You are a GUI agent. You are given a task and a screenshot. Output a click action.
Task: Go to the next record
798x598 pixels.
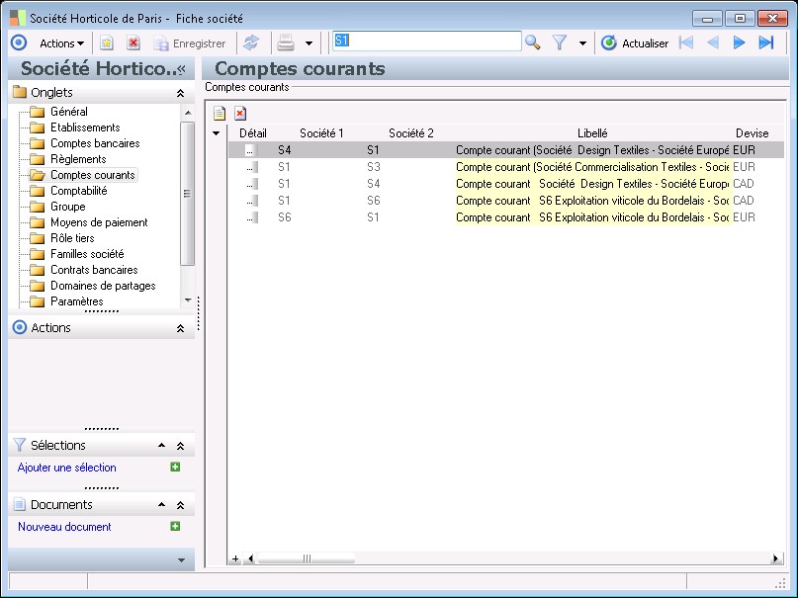[739, 43]
